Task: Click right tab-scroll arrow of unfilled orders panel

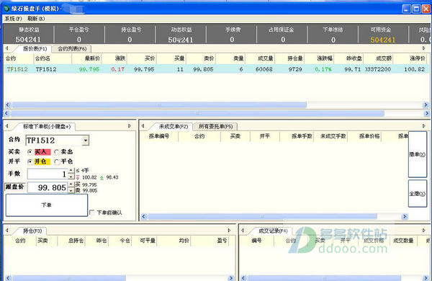Action: click(x=424, y=126)
